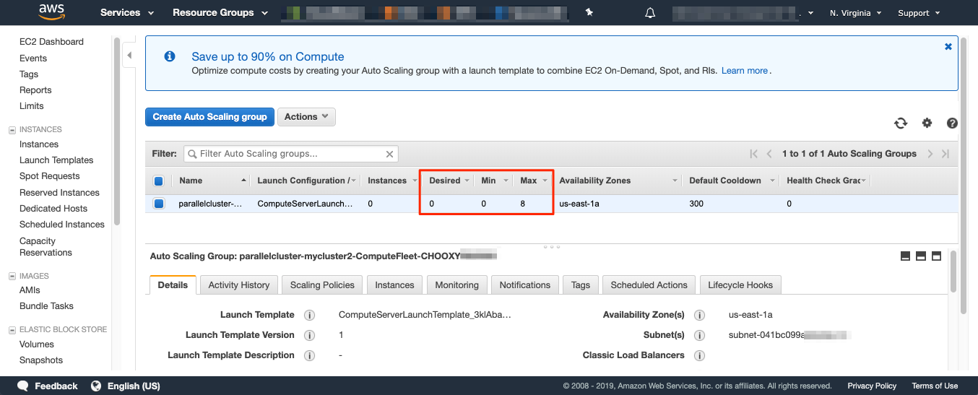Open Volumes under Elastic Block Store
The height and width of the screenshot is (395, 978).
pyautogui.click(x=37, y=344)
